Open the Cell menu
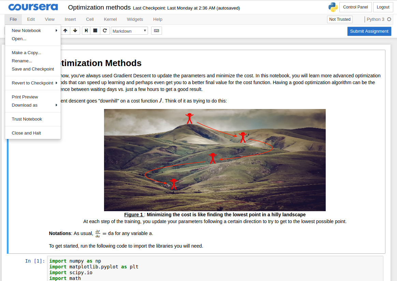Image resolution: width=397 pixels, height=281 pixels. pyautogui.click(x=90, y=19)
